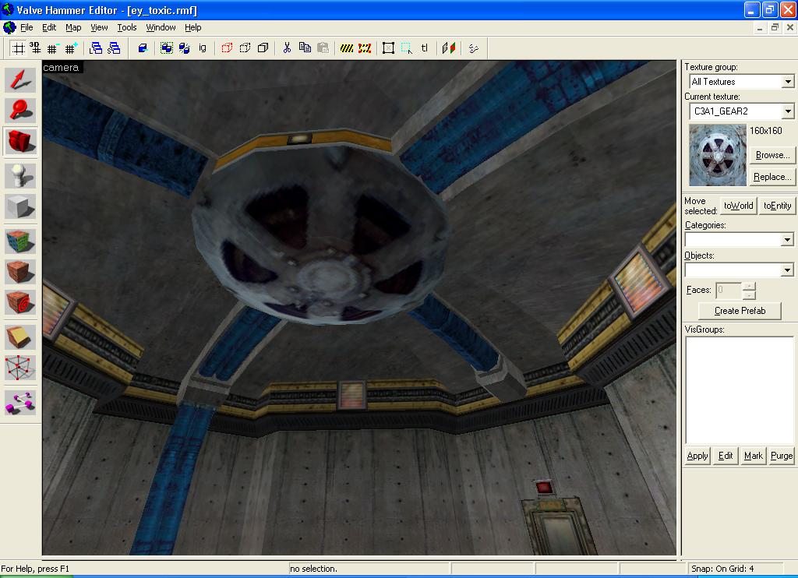Expand the Current texture C3A1_GEAR2 dropdown
This screenshot has height=578, width=798.
pyautogui.click(x=787, y=111)
